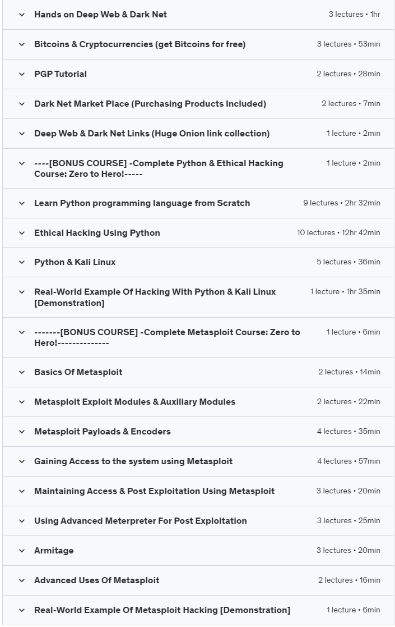Screen dimensions: 395x627
Task: Expand chevron for Complete Metasploit bonus course
Action: click(x=22, y=332)
